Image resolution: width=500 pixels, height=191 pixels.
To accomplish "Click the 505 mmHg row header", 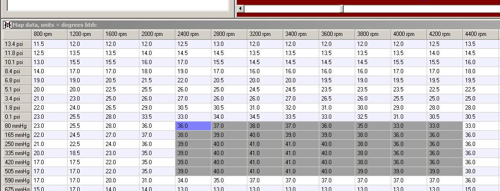I will 17,171.
